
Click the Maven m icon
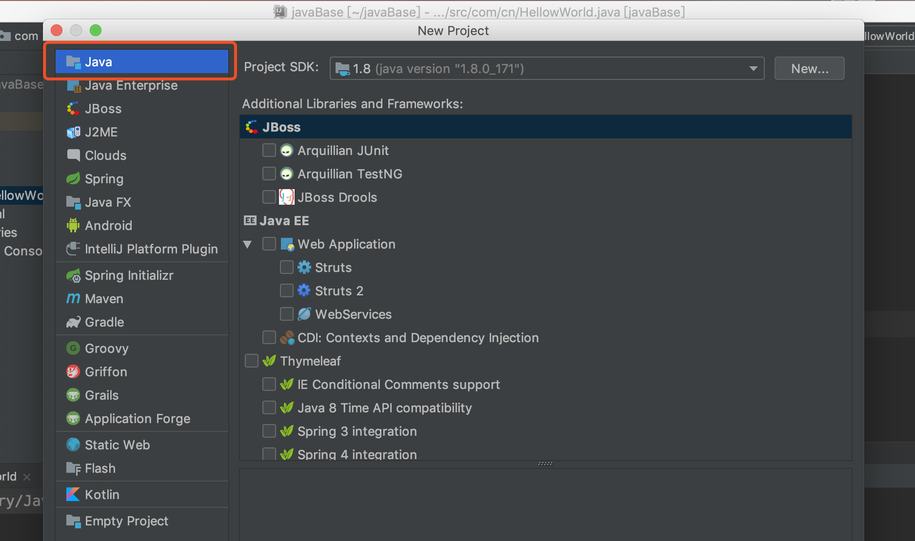pos(73,299)
